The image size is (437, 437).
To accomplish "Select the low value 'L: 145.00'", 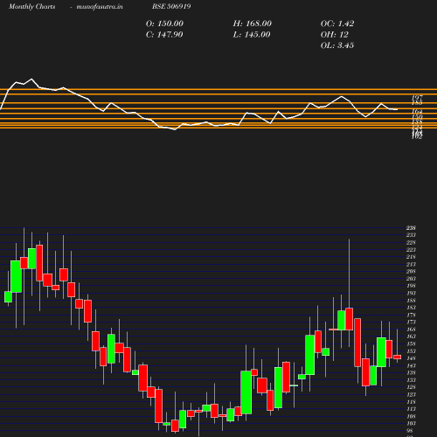I will (252, 35).
